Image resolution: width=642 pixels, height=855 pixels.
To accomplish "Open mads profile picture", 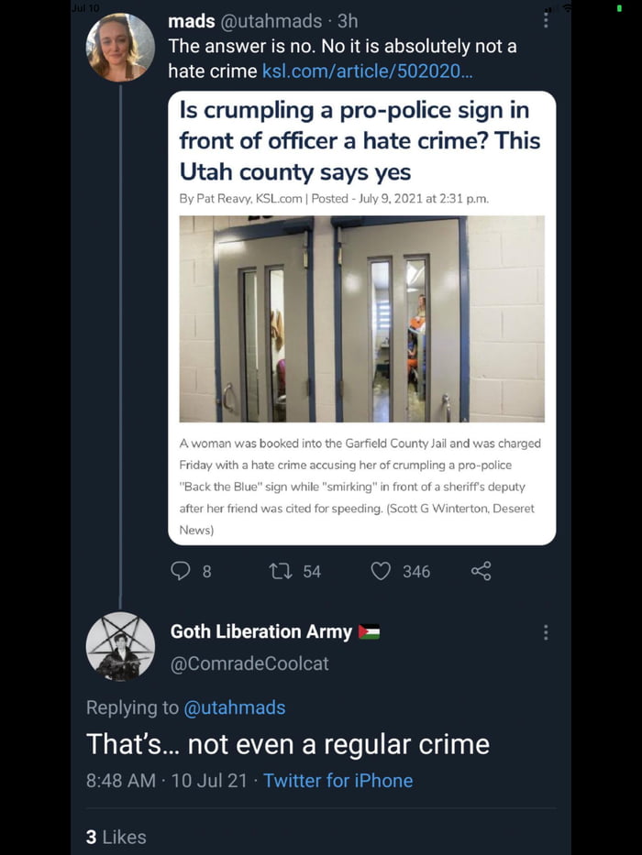I will tap(120, 48).
